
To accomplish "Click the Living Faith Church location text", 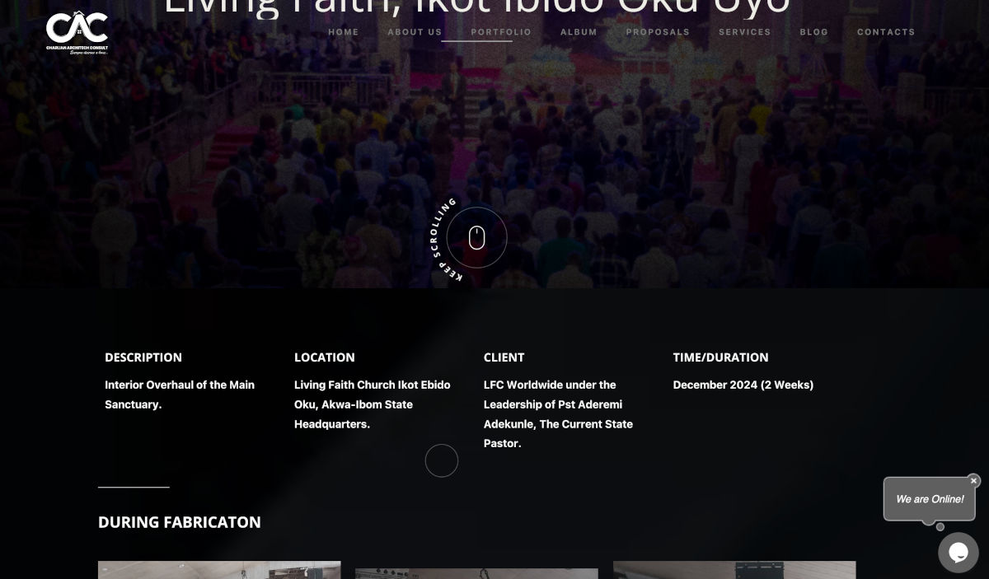I will click(x=373, y=404).
